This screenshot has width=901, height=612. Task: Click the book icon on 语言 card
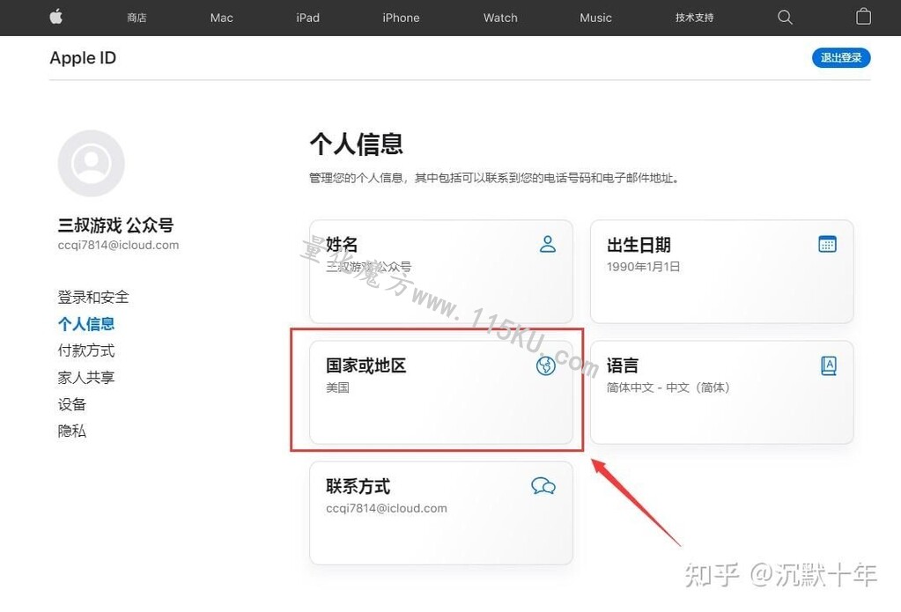pos(829,365)
